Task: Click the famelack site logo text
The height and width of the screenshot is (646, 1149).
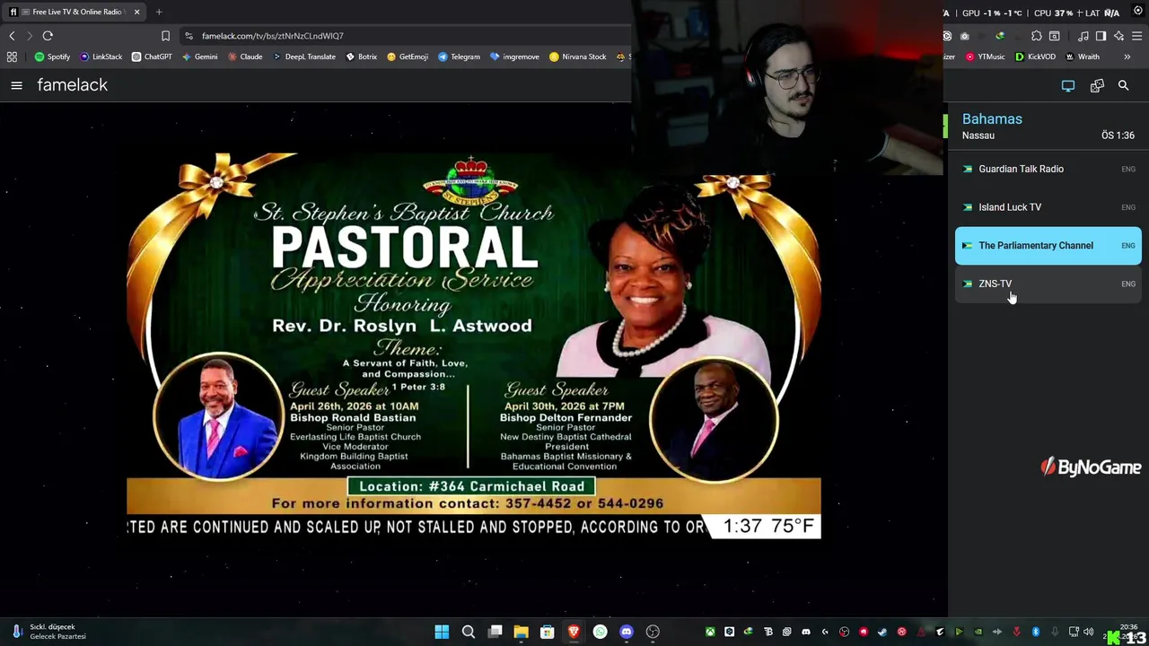Action: (x=72, y=85)
